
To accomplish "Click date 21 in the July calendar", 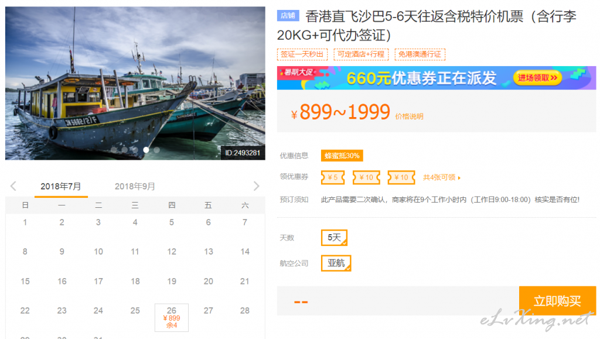I will tap(245, 281).
